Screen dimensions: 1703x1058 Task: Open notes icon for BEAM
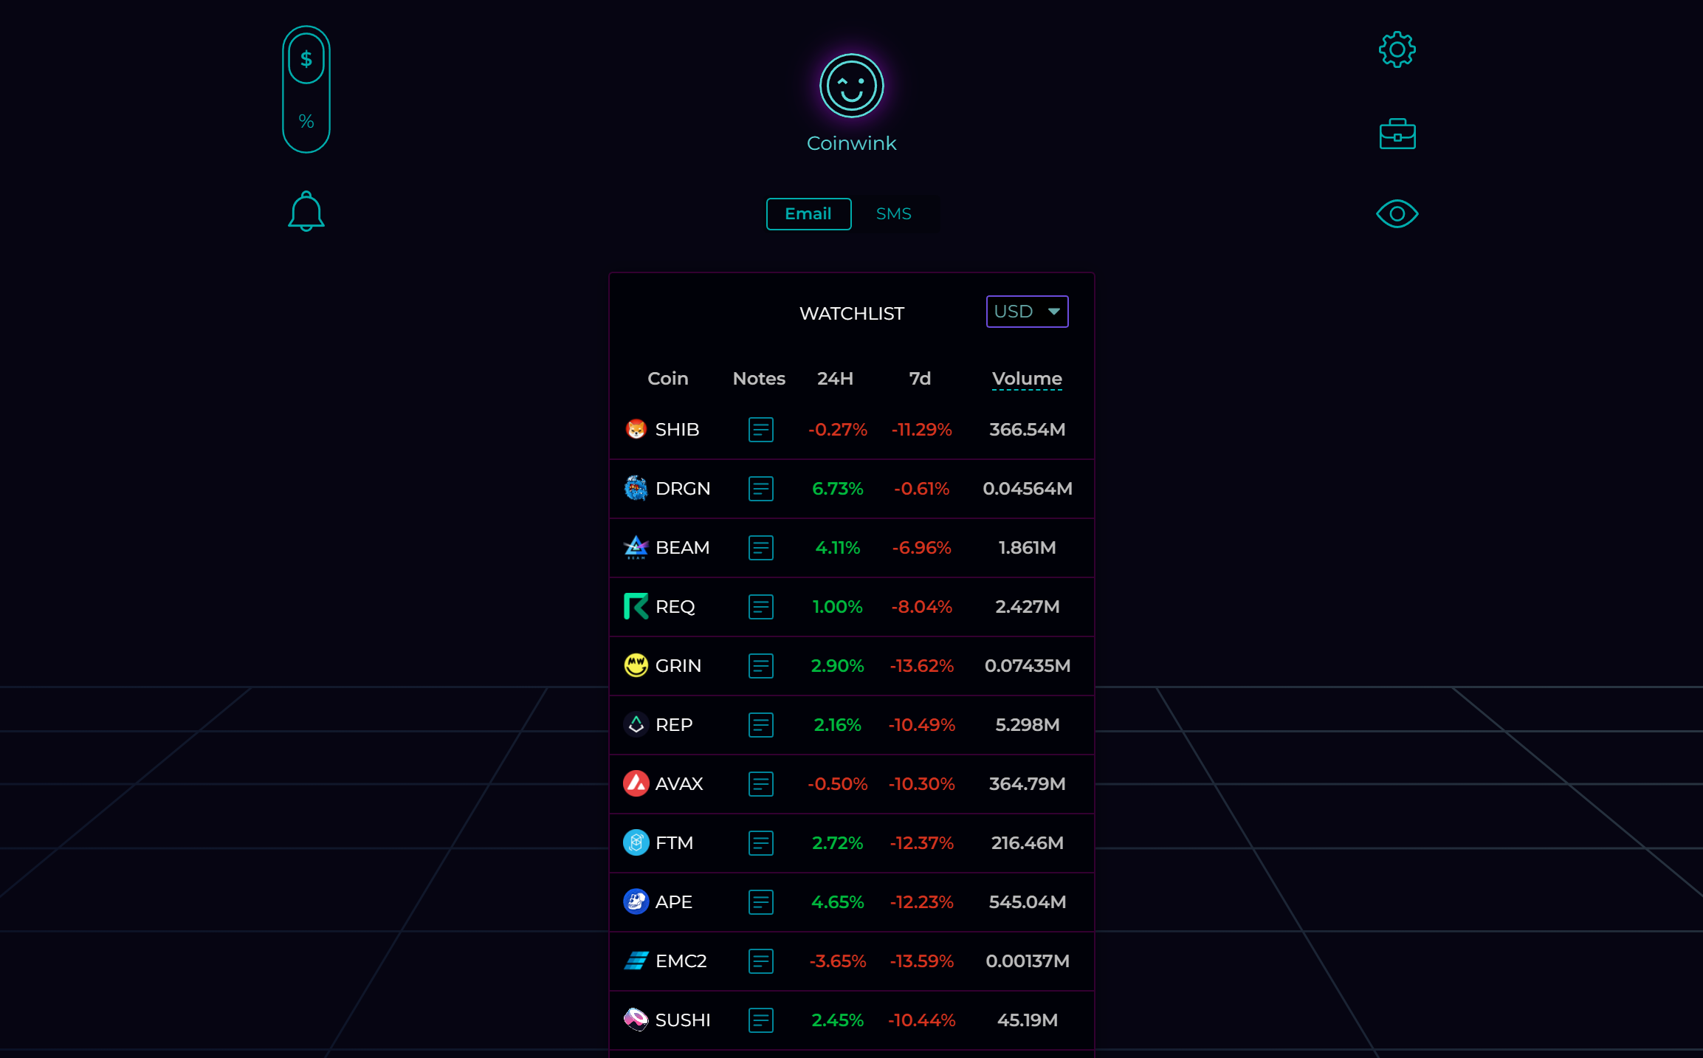click(760, 548)
